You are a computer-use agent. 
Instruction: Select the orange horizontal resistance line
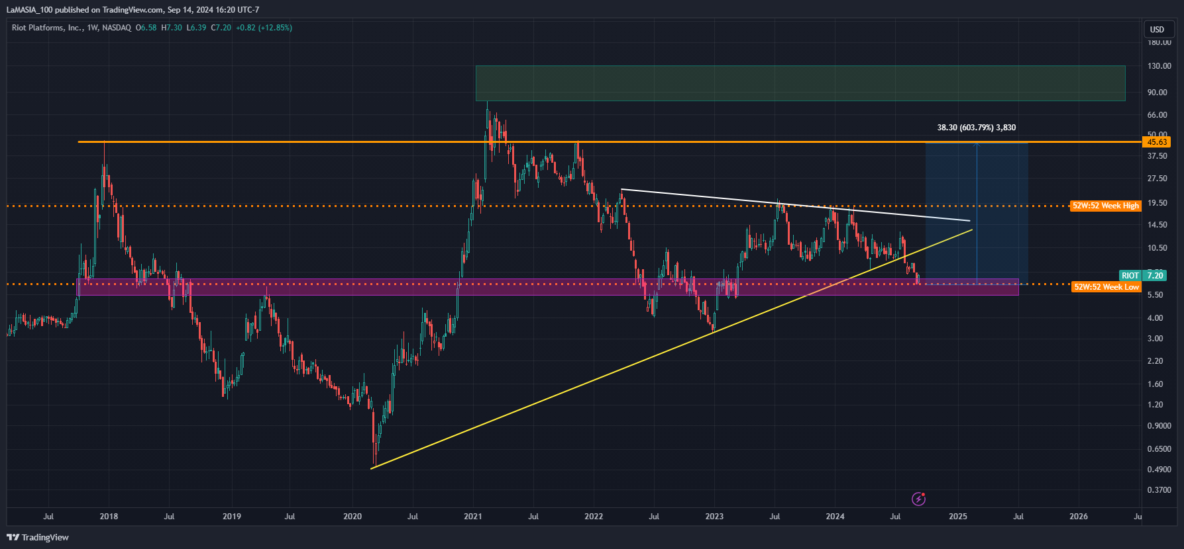click(x=610, y=142)
